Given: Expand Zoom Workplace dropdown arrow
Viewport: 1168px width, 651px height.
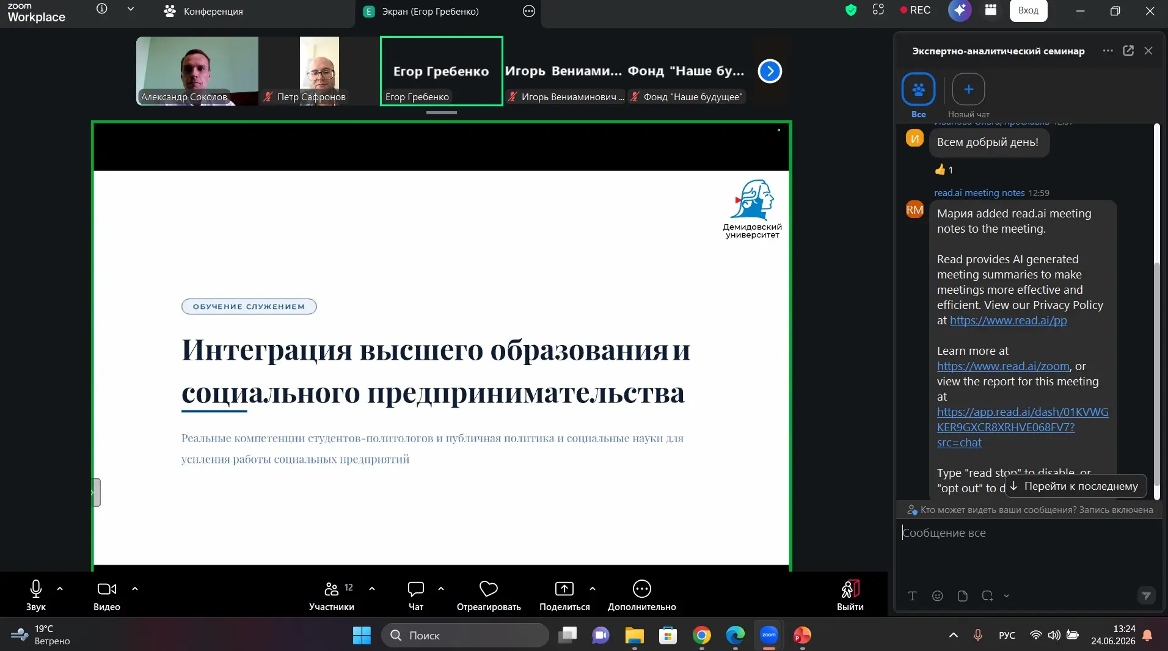Looking at the screenshot, I should click(130, 9).
